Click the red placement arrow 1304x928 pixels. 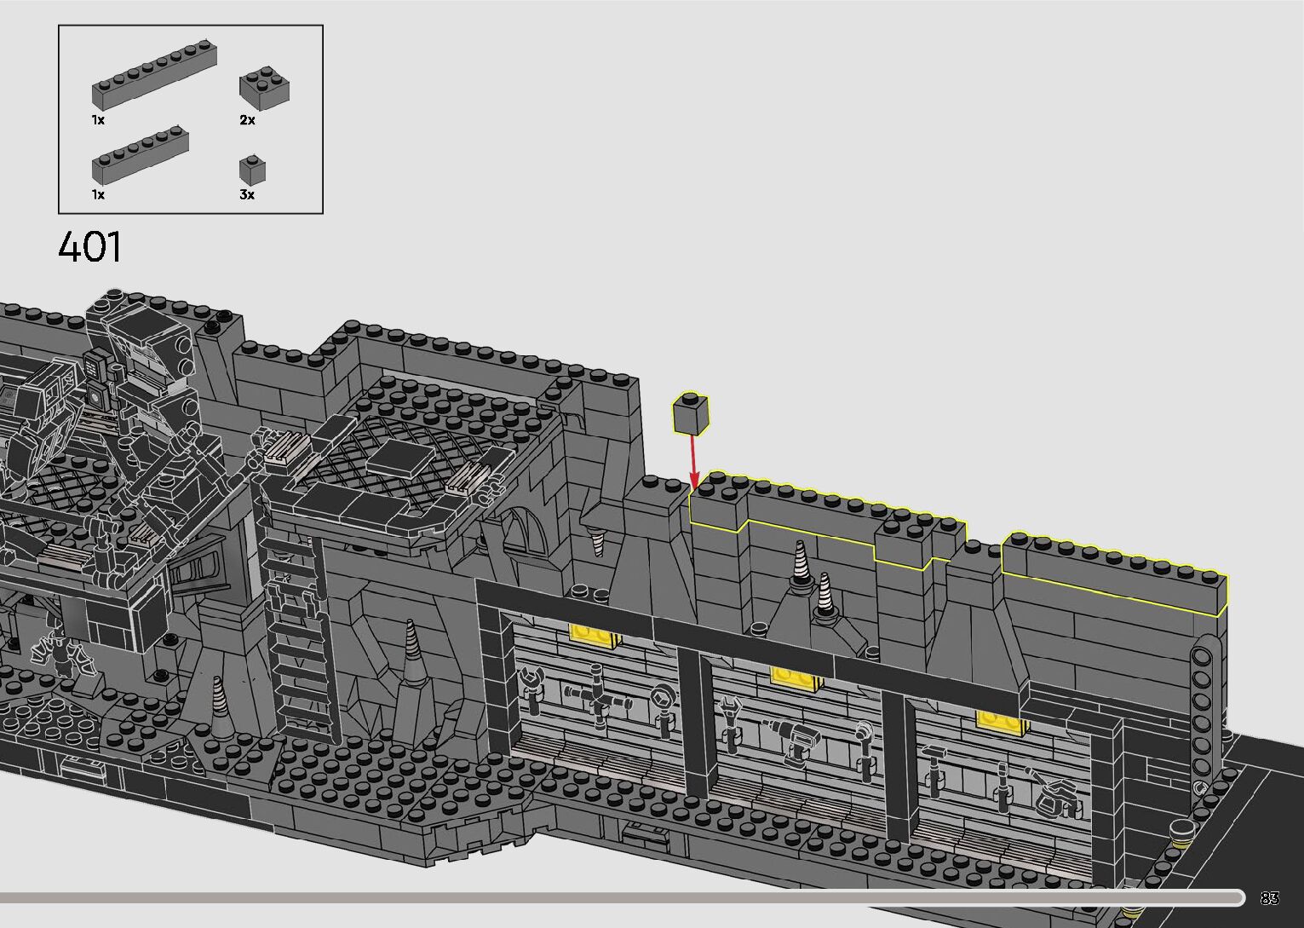pos(693,461)
